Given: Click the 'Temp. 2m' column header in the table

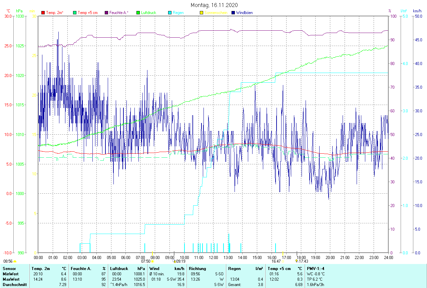Looking at the screenshot, I should pos(41,268).
